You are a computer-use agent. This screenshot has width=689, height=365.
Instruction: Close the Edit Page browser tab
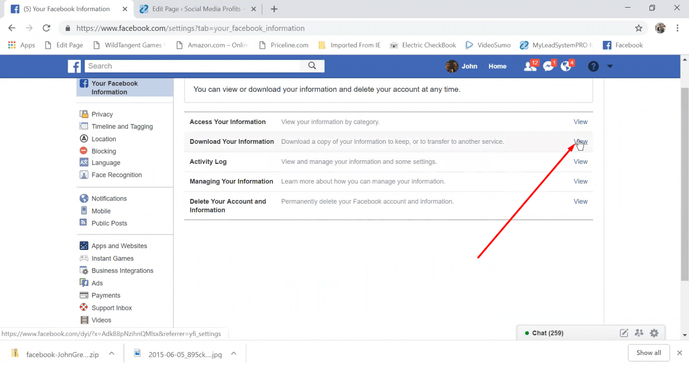(x=253, y=9)
